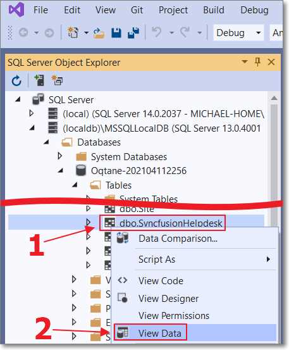Click the Save icon in toolbar

click(116, 32)
